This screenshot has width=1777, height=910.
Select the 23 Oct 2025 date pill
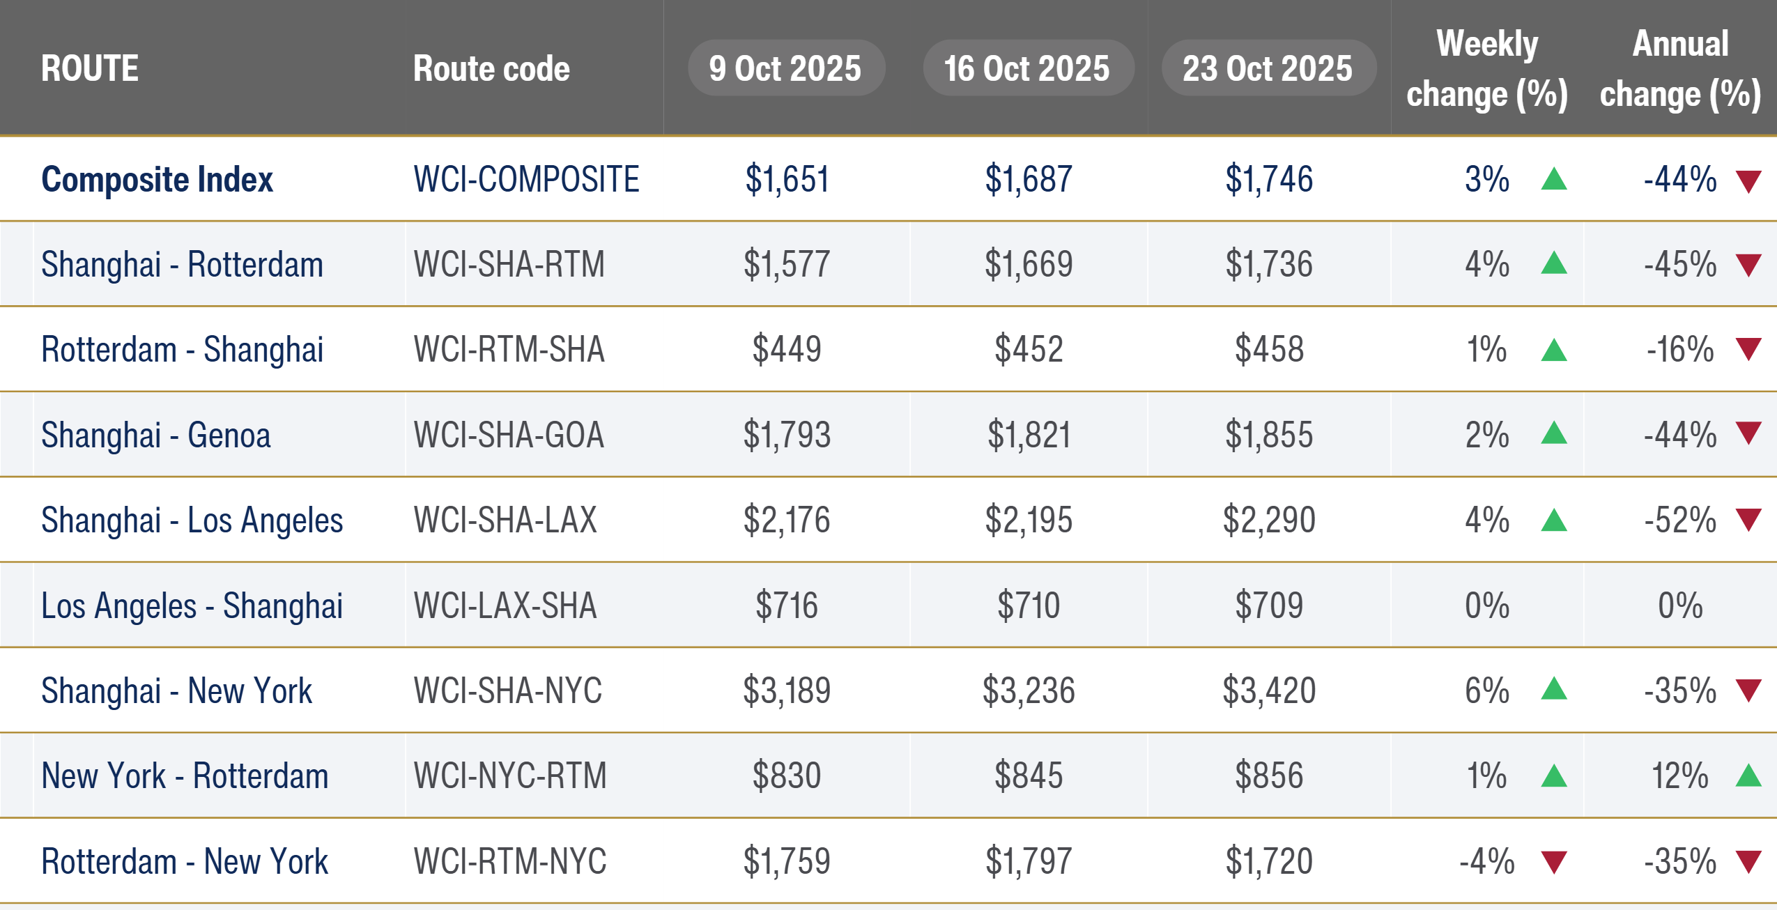tap(1268, 68)
